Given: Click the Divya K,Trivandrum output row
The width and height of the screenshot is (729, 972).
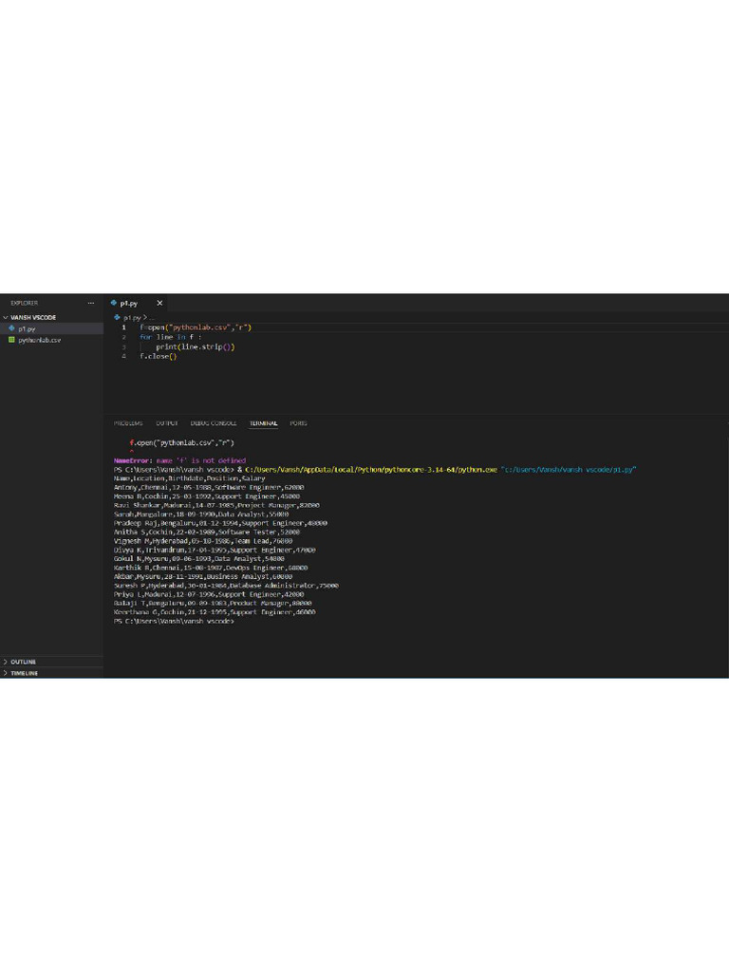Looking at the screenshot, I should click(x=215, y=550).
